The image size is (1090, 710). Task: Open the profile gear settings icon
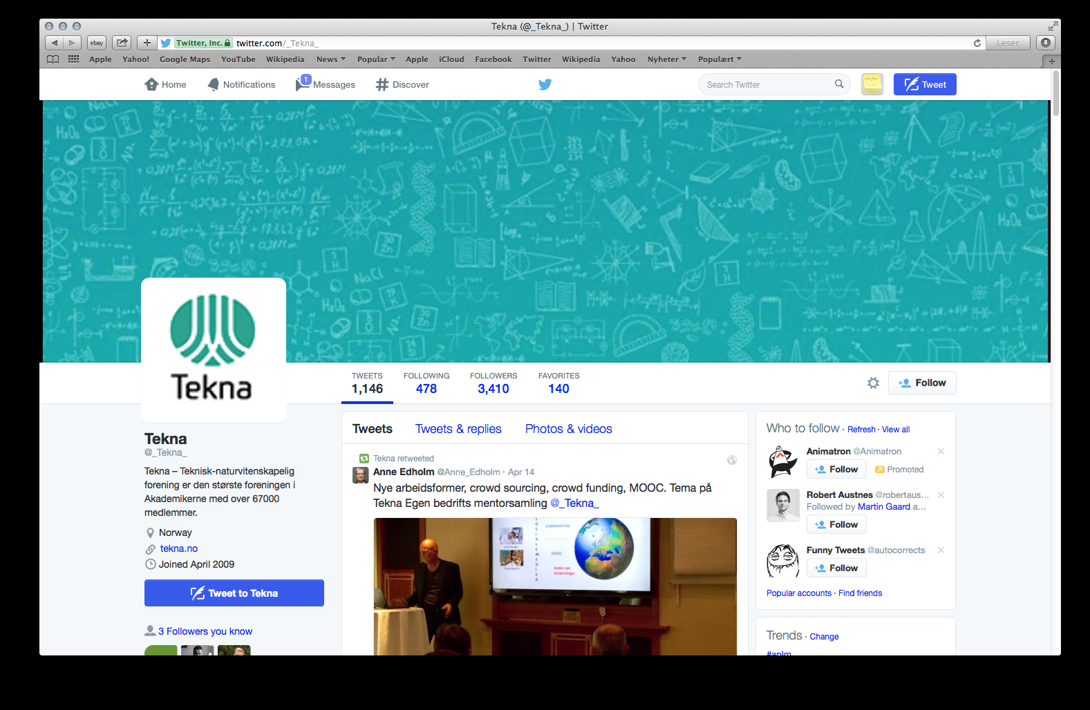click(x=873, y=383)
